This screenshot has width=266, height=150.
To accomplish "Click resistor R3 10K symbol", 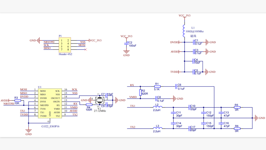I will [x=17, y=101].
